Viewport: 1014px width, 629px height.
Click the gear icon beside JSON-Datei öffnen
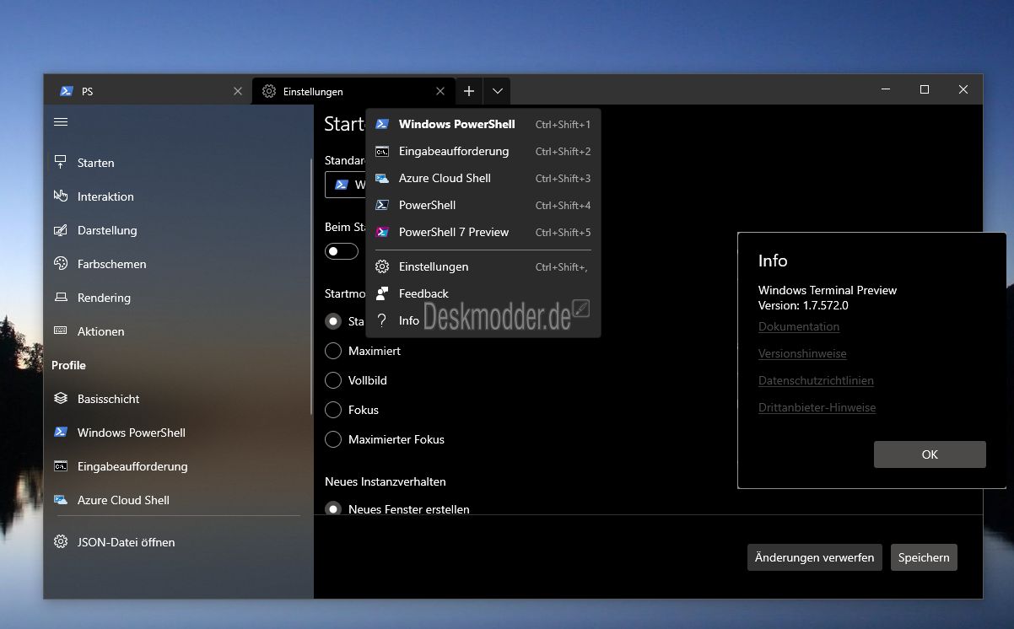pos(61,542)
